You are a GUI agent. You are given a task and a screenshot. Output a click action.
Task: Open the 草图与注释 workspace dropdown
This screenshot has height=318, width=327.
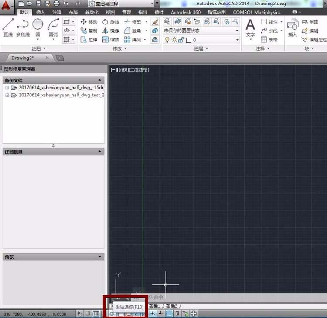pos(122,3)
